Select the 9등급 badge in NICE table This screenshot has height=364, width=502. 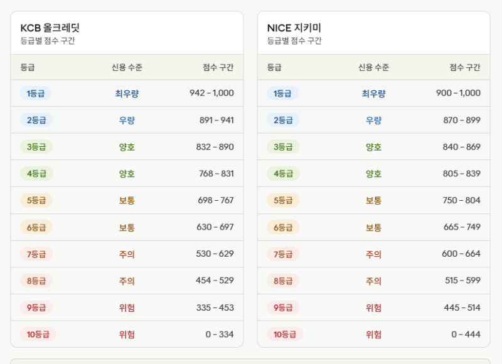click(283, 308)
